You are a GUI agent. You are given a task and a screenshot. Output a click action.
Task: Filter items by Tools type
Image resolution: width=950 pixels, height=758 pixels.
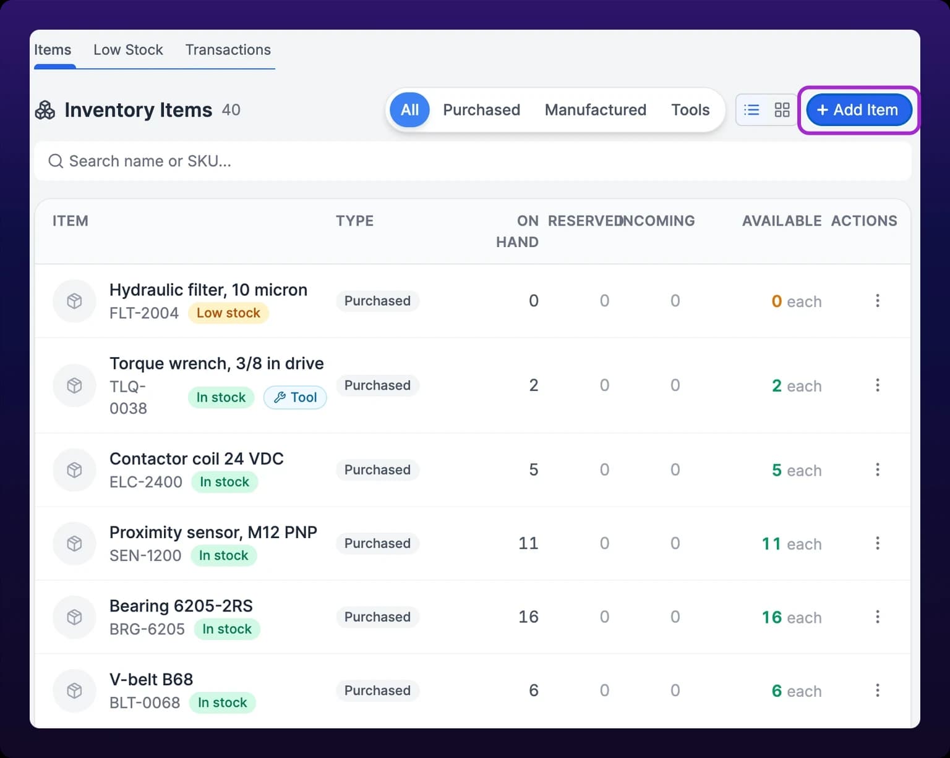click(x=690, y=110)
